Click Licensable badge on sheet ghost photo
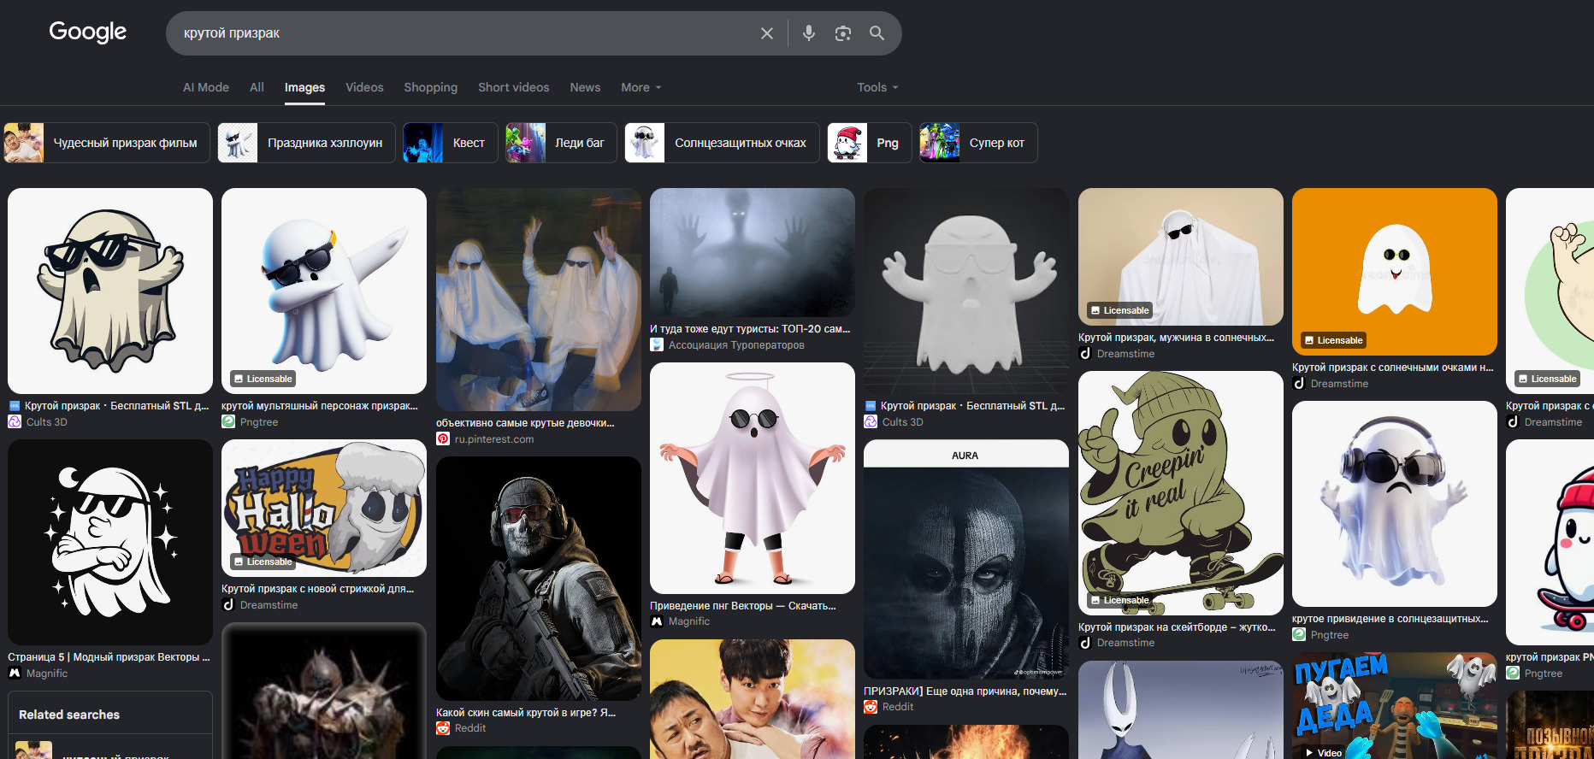 click(1119, 310)
